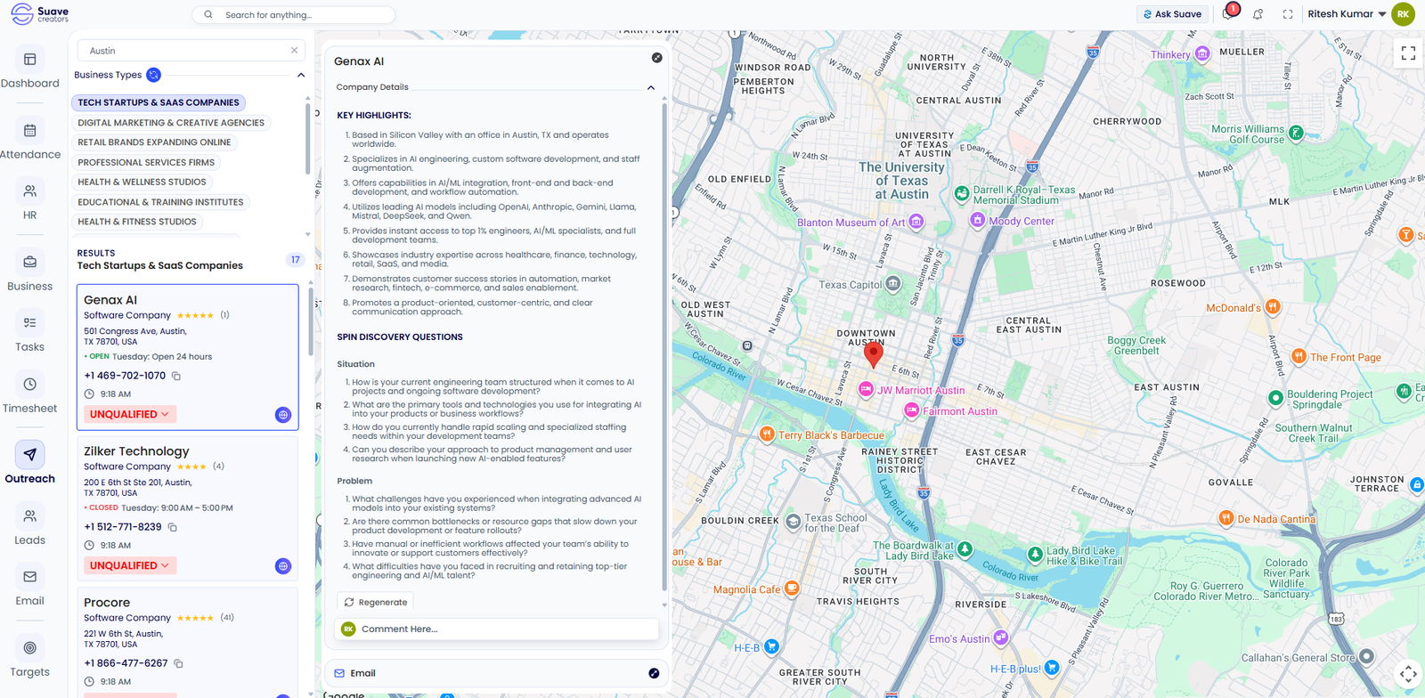Image resolution: width=1425 pixels, height=698 pixels.
Task: Select Professional Services Firms chip
Action: point(146,162)
